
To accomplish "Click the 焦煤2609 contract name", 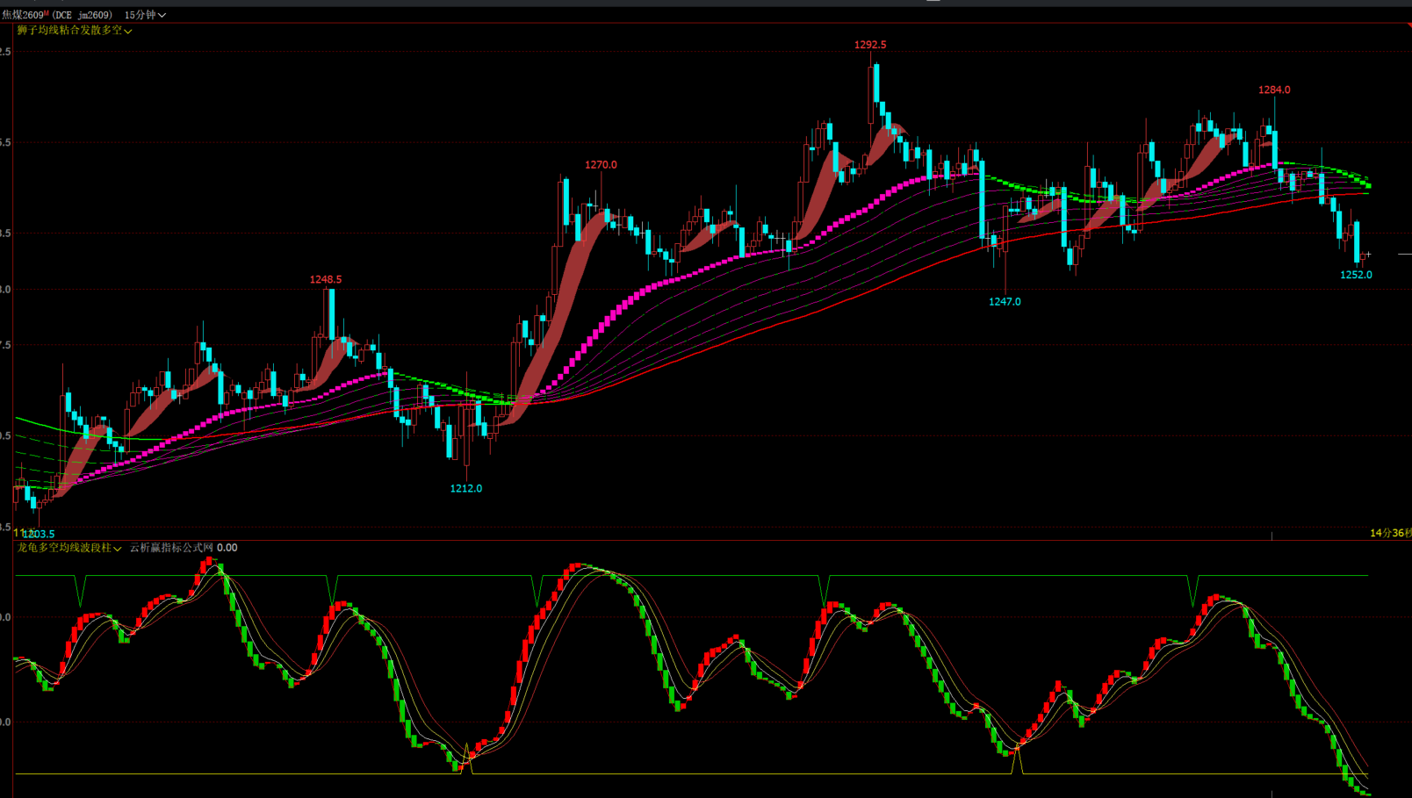I will (21, 15).
